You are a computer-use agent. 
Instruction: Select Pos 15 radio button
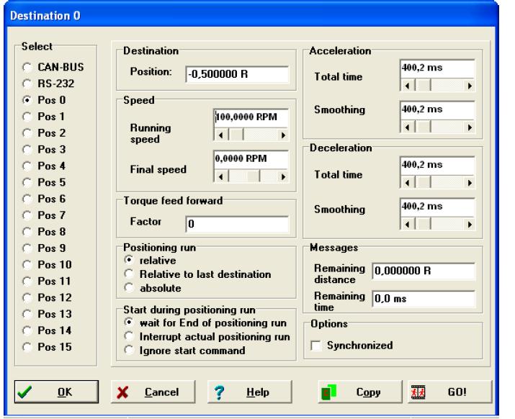click(x=27, y=347)
